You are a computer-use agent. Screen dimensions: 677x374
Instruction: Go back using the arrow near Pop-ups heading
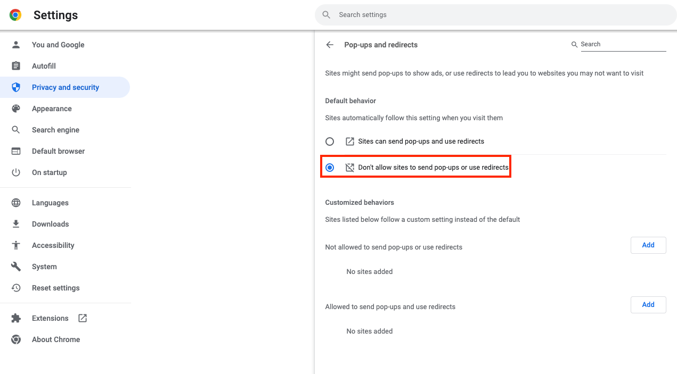click(330, 45)
